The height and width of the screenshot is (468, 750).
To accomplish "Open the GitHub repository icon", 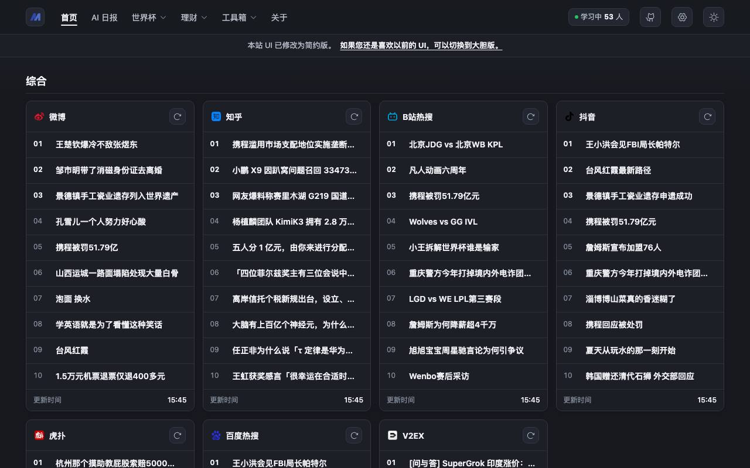I will tap(650, 17).
